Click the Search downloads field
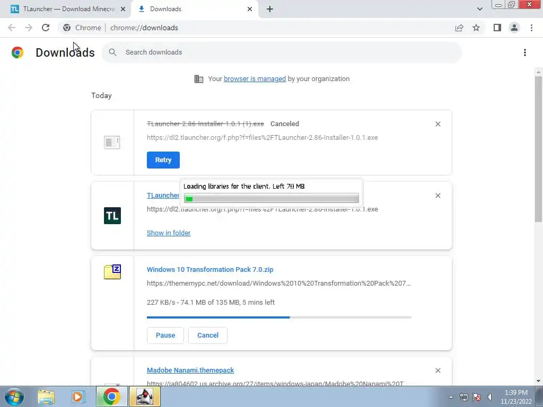Image resolution: width=543 pixels, height=407 pixels. [x=282, y=52]
